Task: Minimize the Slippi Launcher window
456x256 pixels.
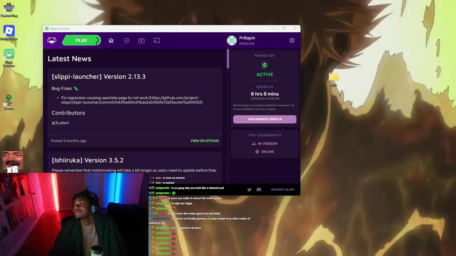Action: [273, 28]
